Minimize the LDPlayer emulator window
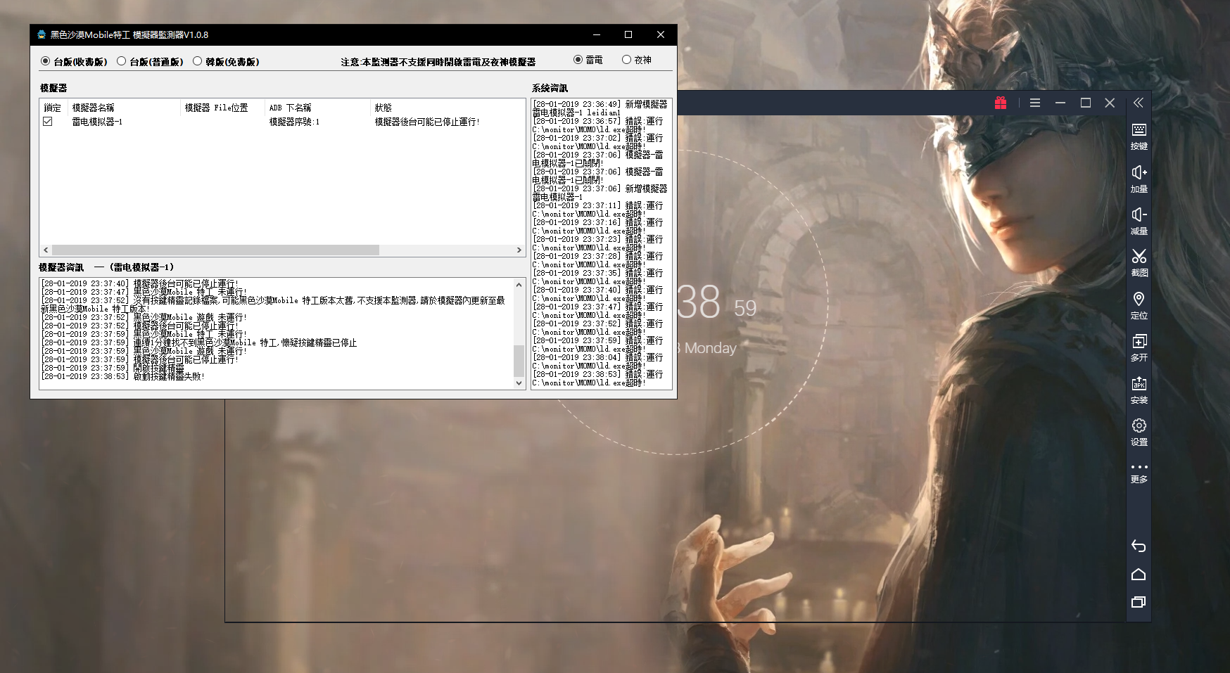The image size is (1230, 673). [x=1060, y=103]
